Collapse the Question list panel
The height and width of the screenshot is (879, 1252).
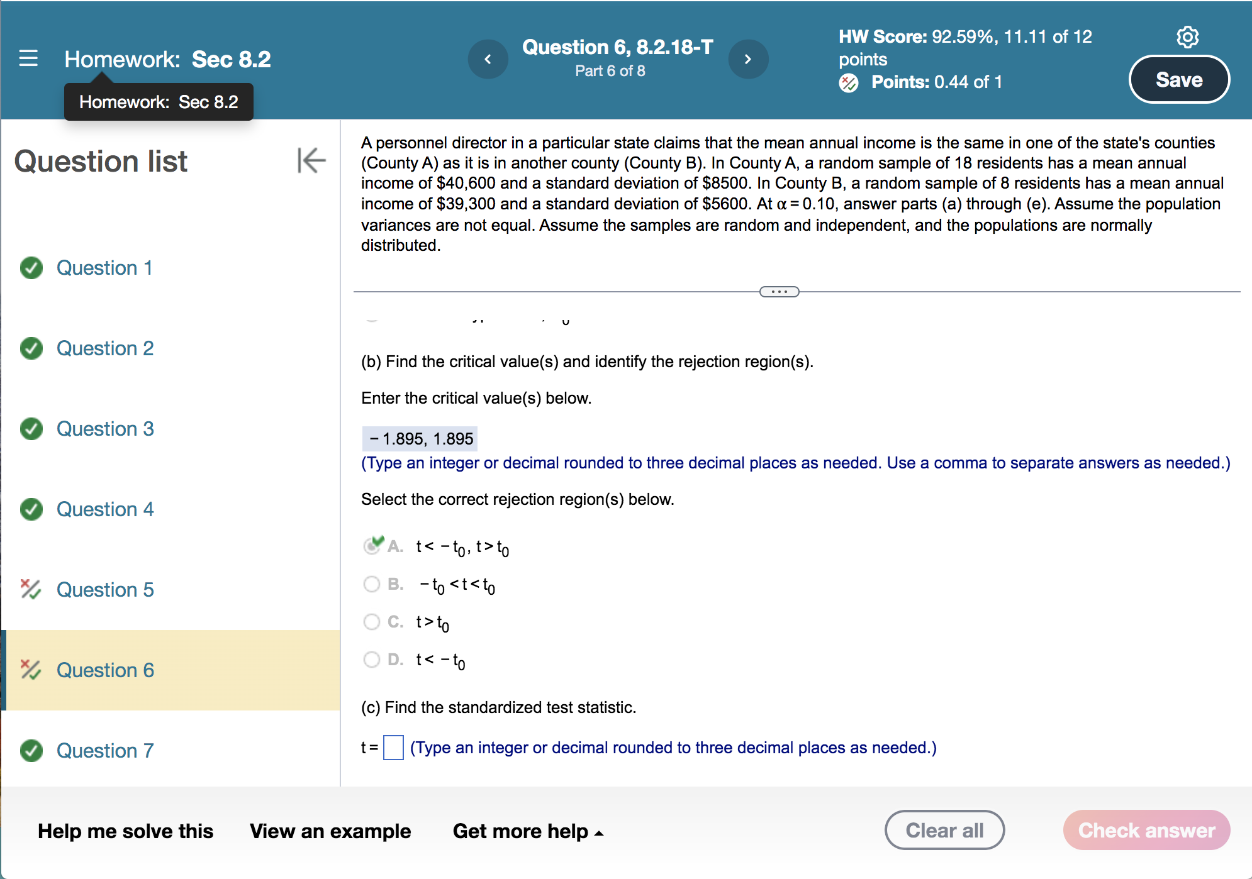pyautogui.click(x=311, y=160)
